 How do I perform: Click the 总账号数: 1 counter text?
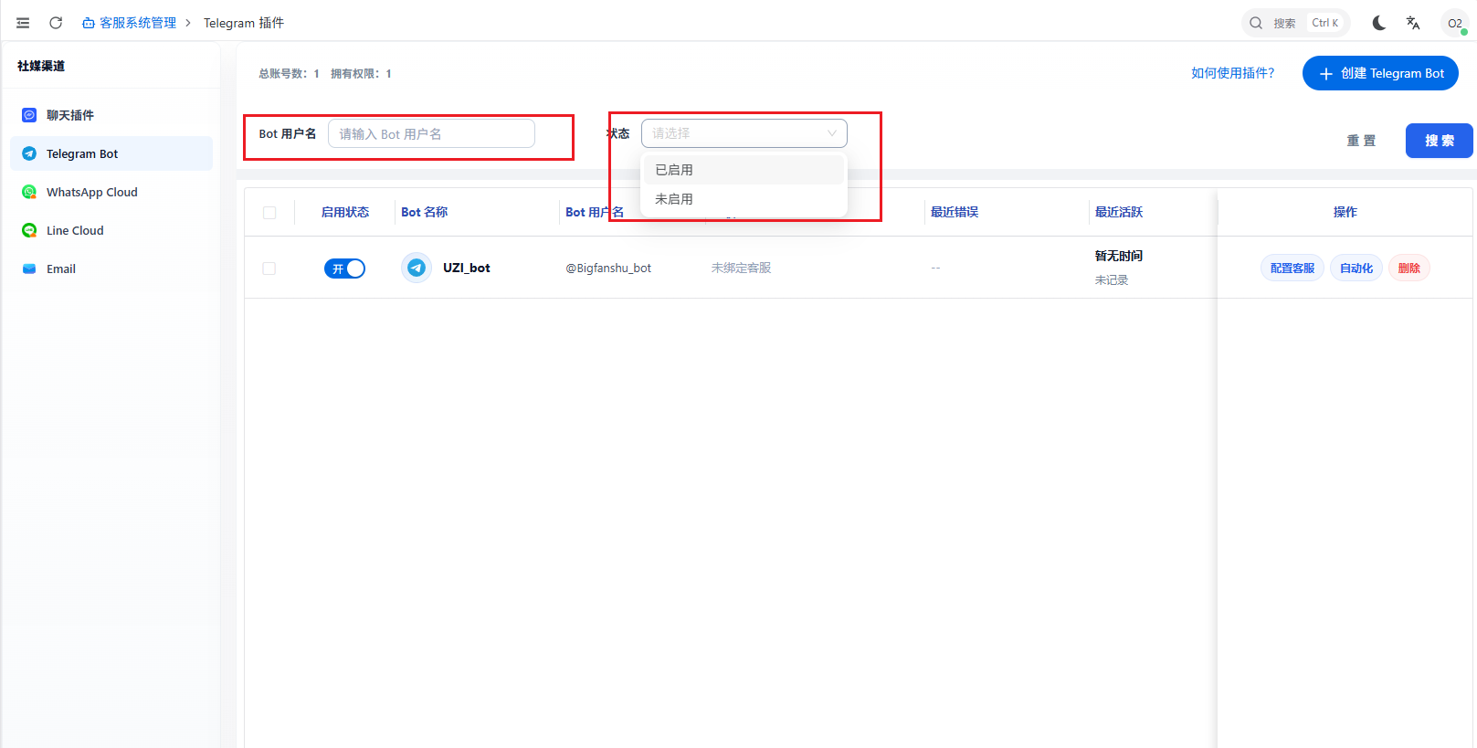(289, 74)
